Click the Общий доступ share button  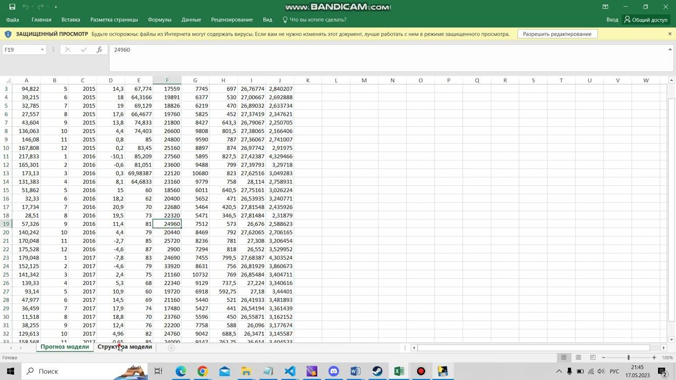[645, 20]
